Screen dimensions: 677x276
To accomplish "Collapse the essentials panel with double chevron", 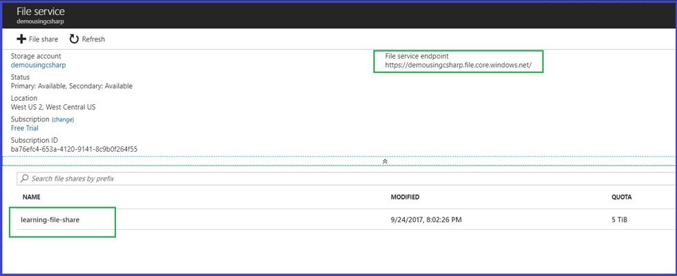I will pyautogui.click(x=385, y=161).
